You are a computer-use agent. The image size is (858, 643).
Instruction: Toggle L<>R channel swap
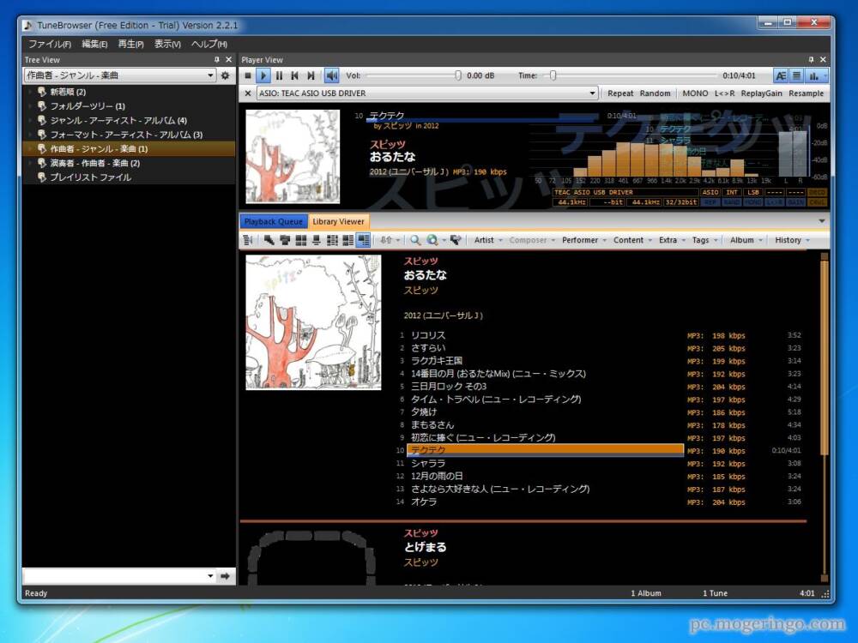(724, 93)
